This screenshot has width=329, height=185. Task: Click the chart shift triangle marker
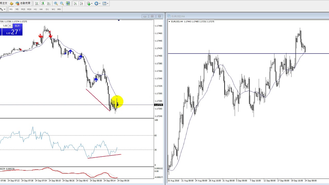[119, 20]
